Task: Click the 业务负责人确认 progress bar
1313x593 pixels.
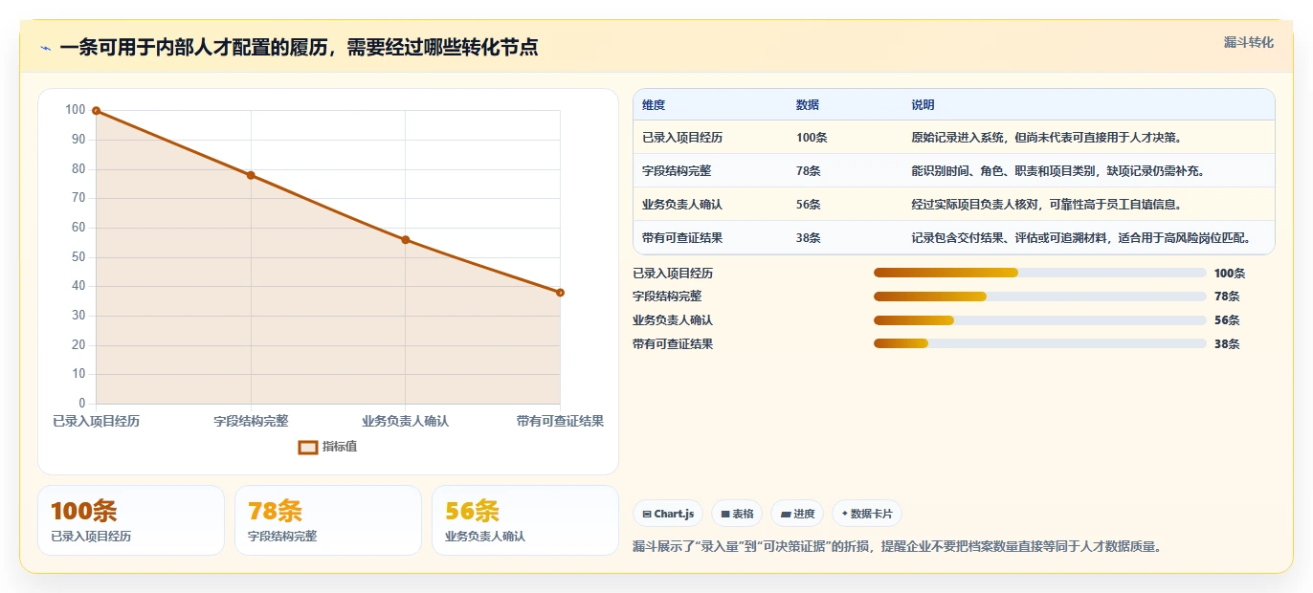Action: point(1039,320)
